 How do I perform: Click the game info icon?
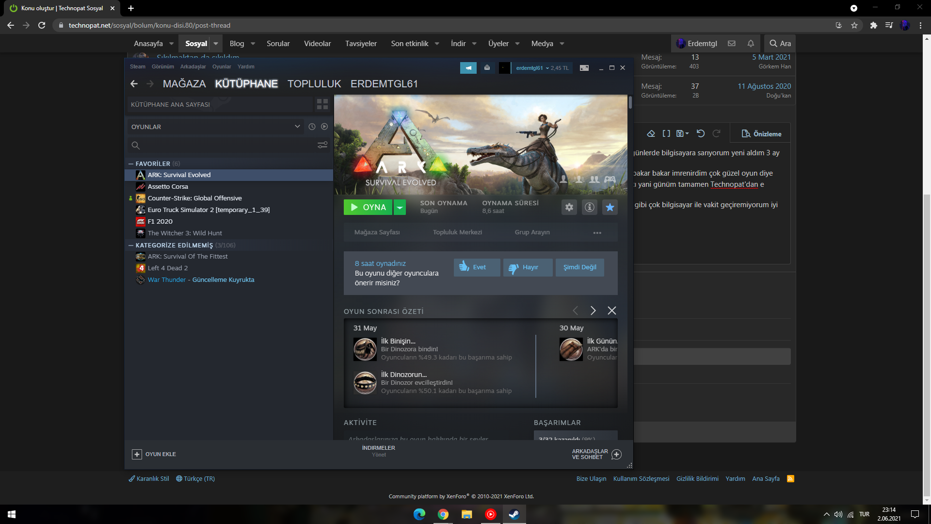pyautogui.click(x=590, y=207)
